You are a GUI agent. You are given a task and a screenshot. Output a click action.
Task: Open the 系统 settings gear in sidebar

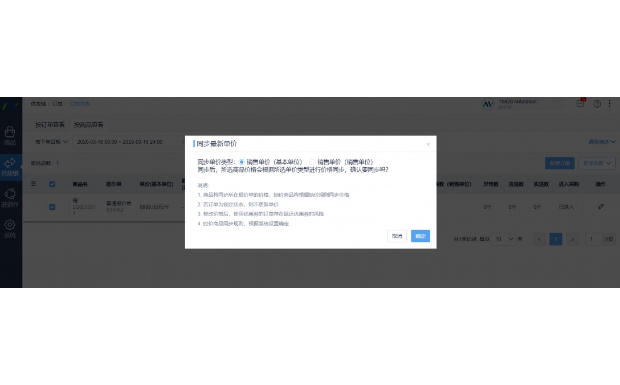(x=10, y=228)
